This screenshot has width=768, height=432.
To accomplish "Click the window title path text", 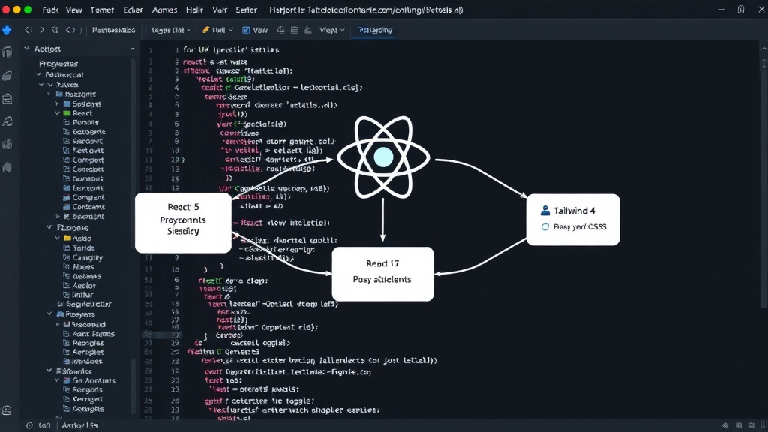I will pos(366,10).
